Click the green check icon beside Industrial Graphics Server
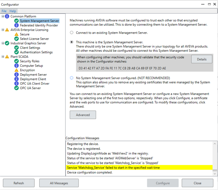The height and width of the screenshot is (190, 218). (x=7, y=43)
